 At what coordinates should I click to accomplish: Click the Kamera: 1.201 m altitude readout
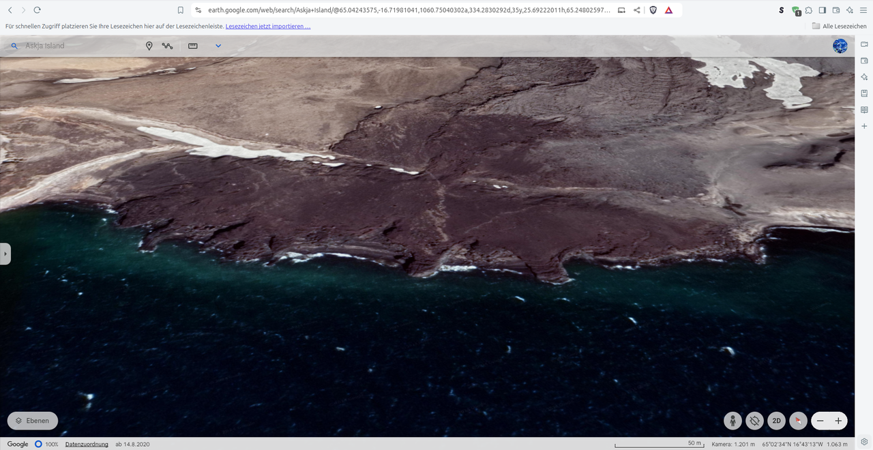click(x=733, y=444)
